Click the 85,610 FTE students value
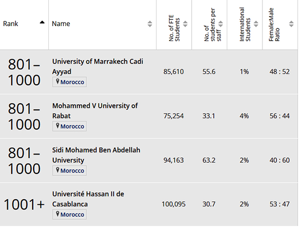This screenshot has width=300, height=228. pos(174,72)
